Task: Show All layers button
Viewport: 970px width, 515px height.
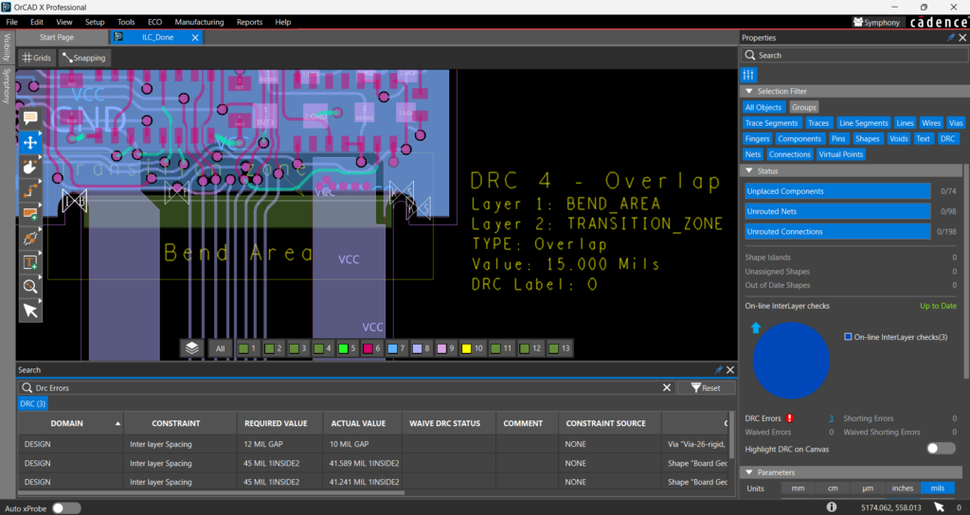Action: coord(220,348)
